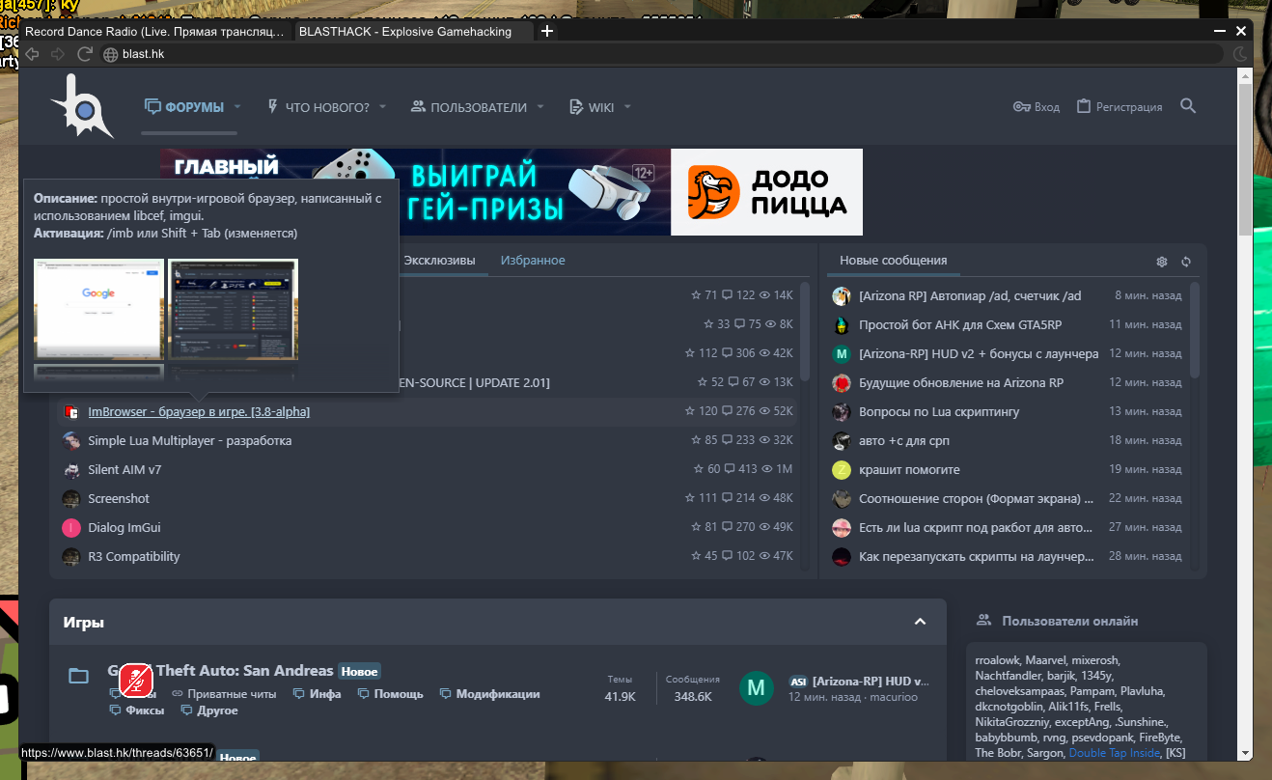Expand the Форумы dropdown arrow
The height and width of the screenshot is (780, 1272).
(x=237, y=107)
